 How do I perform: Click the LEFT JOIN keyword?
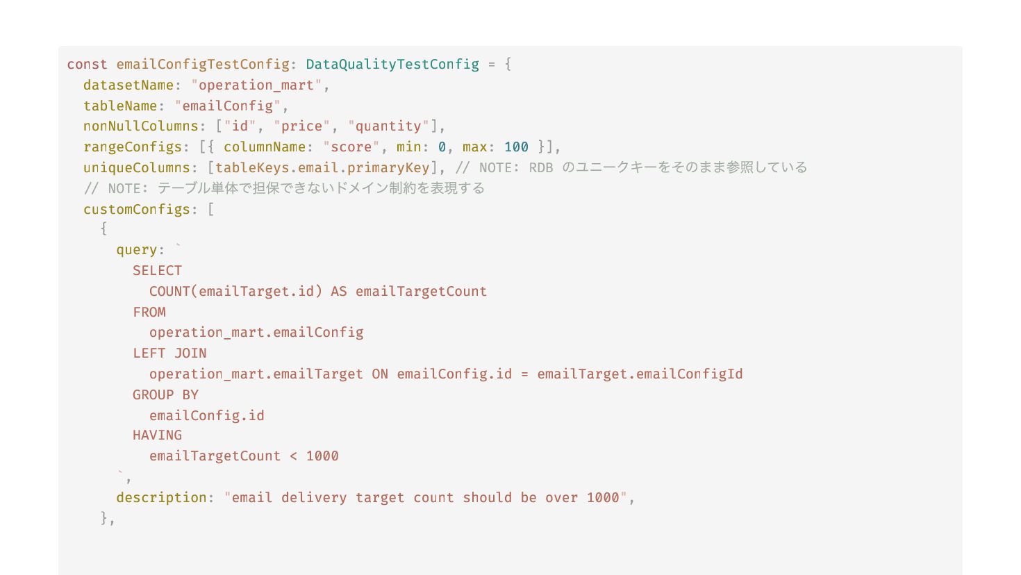tap(169, 353)
